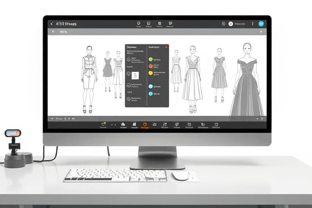Click the third-from-last icon in bottom toolbar
The width and height of the screenshot is (312, 208).
(x=189, y=125)
